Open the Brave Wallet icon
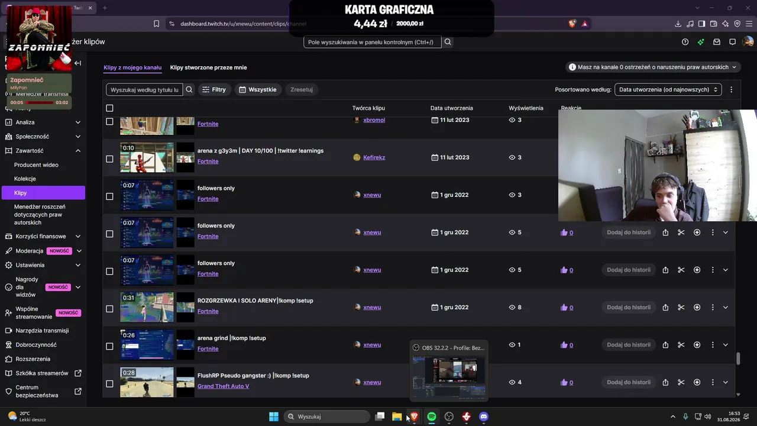Viewport: 757px width, 426px height. coord(713,24)
